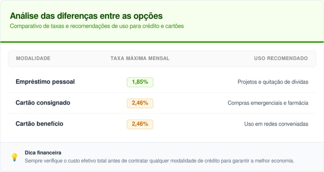This screenshot has width=324, height=172.
Task: Click the 'Comparativo de taxas' subtitle
Action: pyautogui.click(x=97, y=26)
